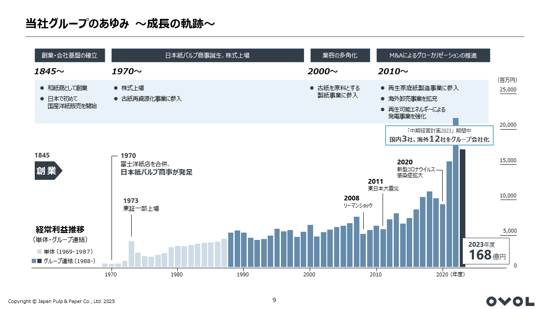Click the 5,000 y-axis label

pyautogui.click(x=510, y=231)
